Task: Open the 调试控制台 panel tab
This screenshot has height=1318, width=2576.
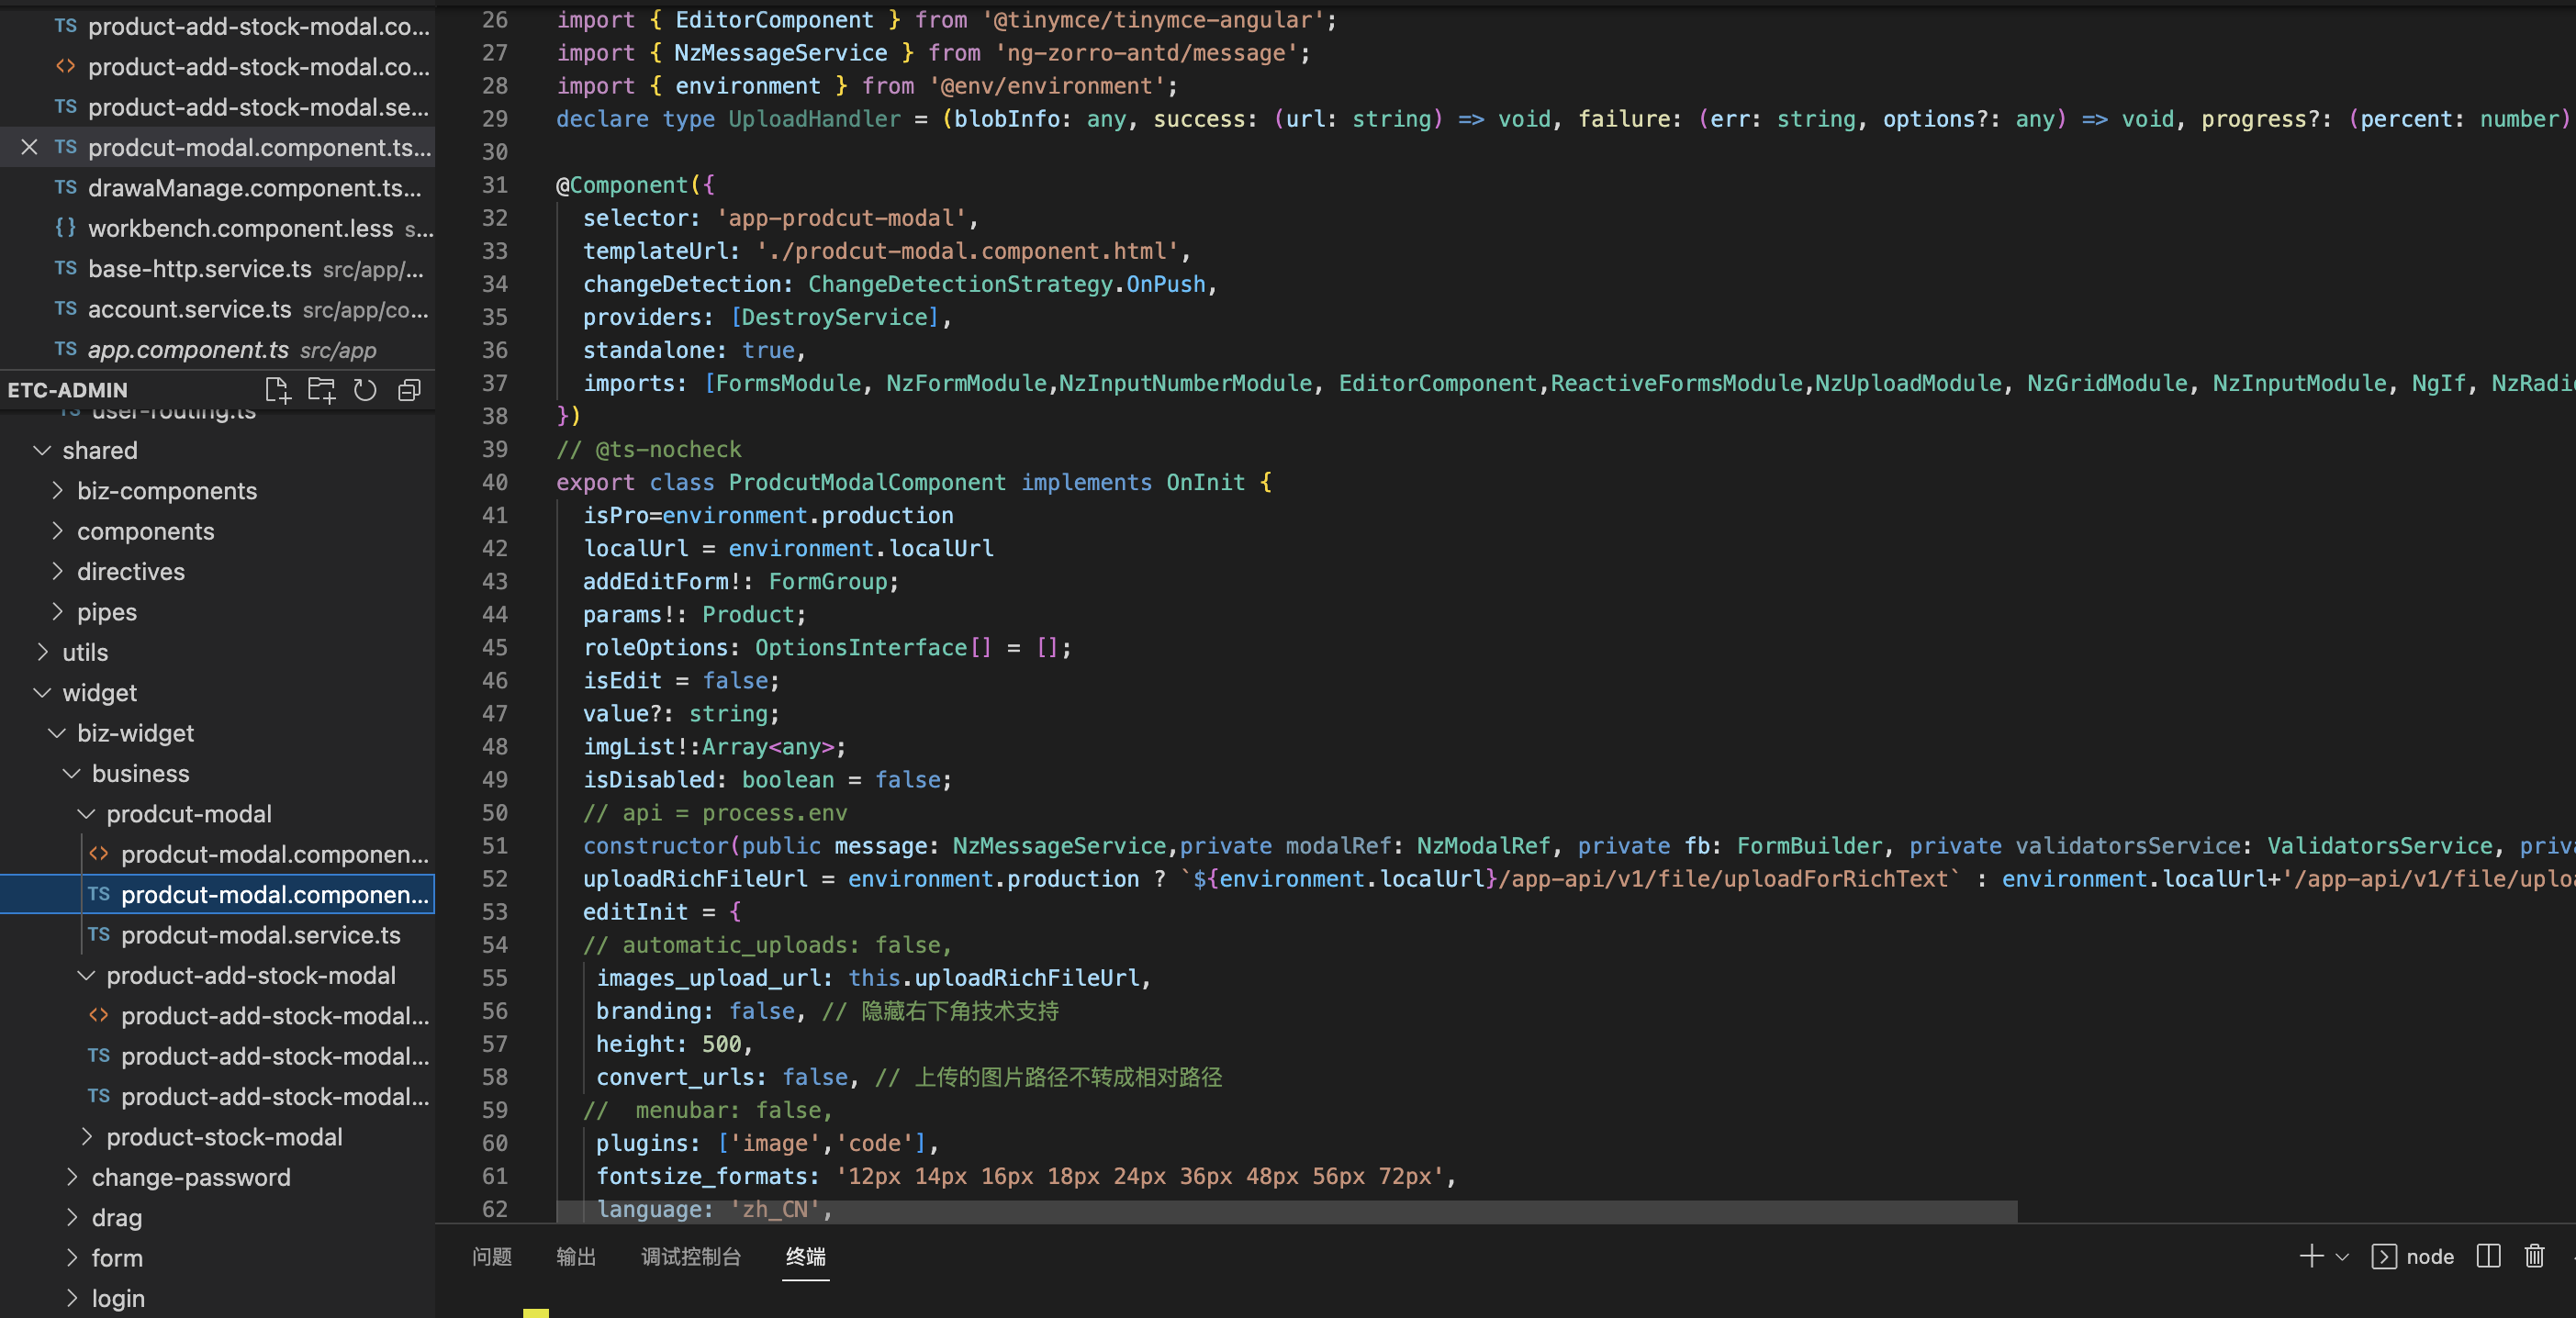Action: 691,1257
